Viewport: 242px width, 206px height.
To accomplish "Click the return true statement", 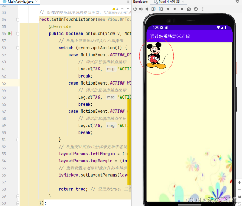I will (x=73, y=189).
